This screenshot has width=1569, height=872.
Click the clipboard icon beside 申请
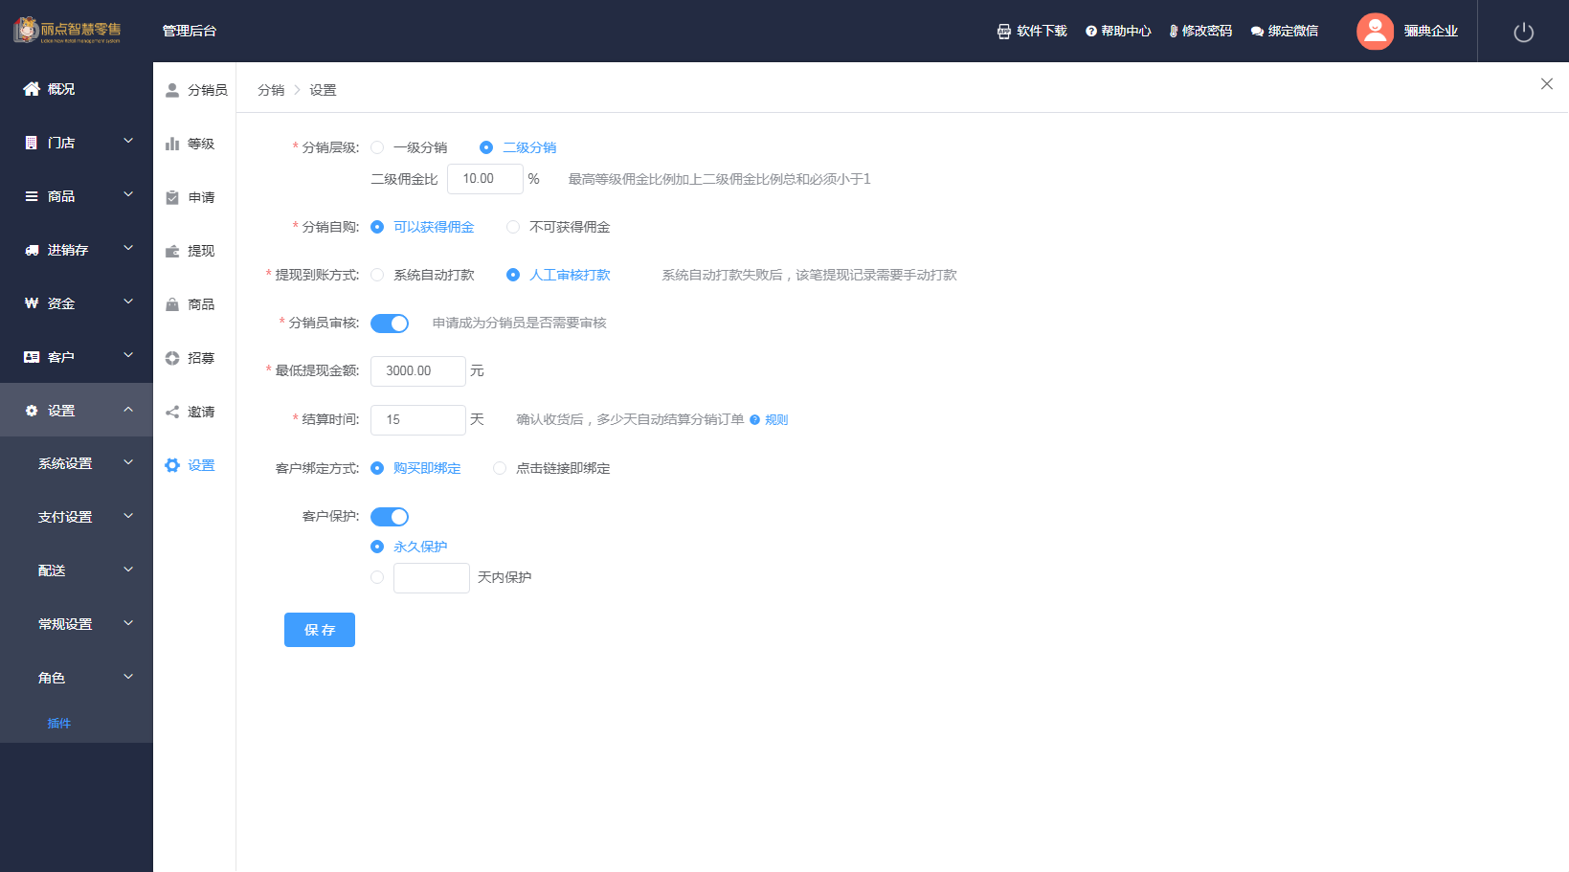(172, 197)
